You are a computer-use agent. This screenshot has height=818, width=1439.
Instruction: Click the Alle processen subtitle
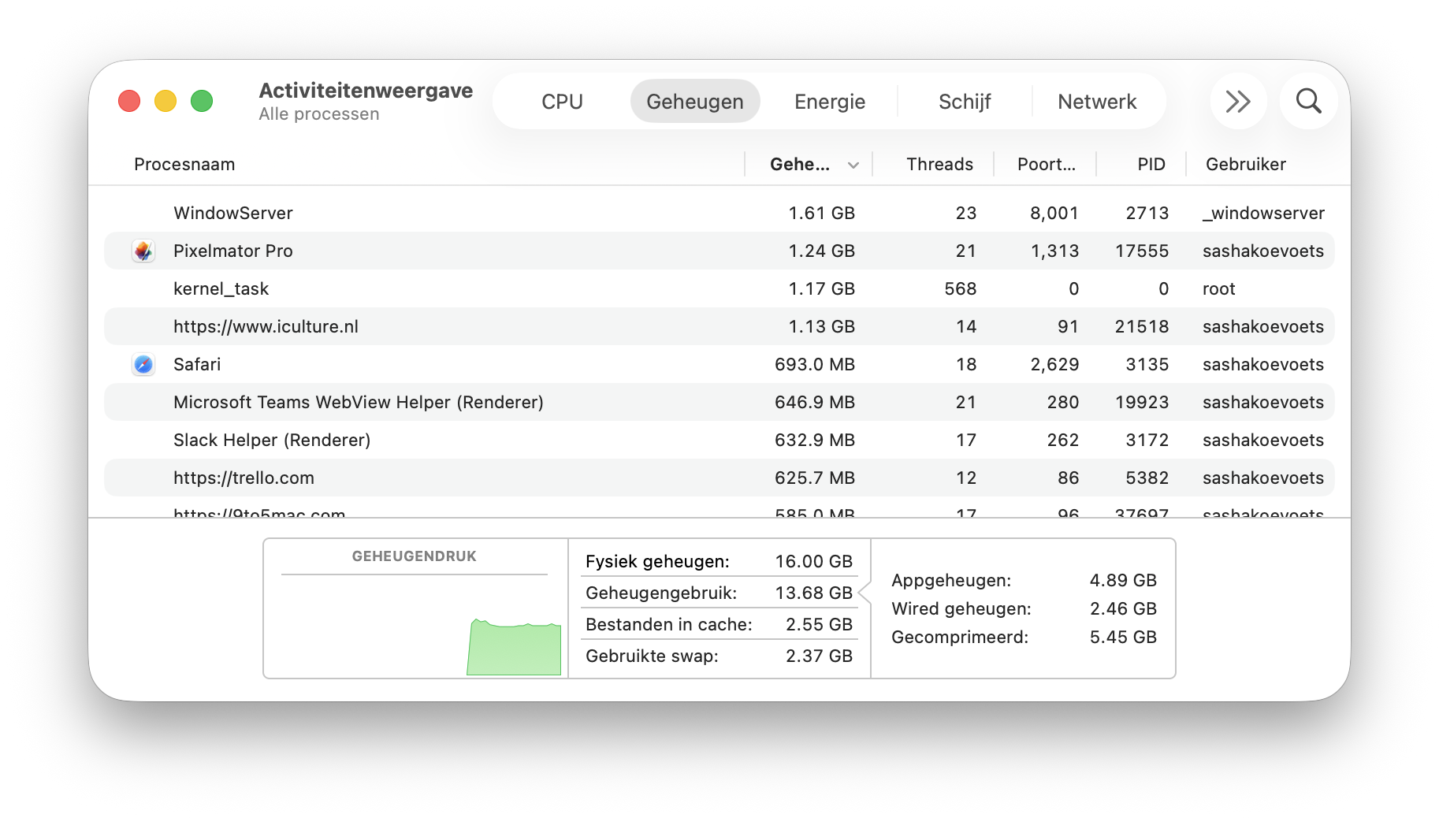[319, 114]
